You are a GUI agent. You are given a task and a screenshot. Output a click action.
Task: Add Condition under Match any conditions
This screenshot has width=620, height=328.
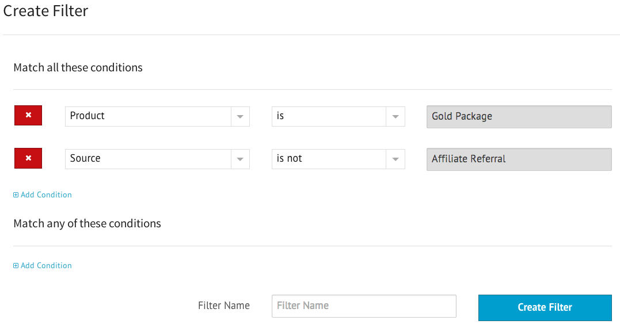pos(43,265)
